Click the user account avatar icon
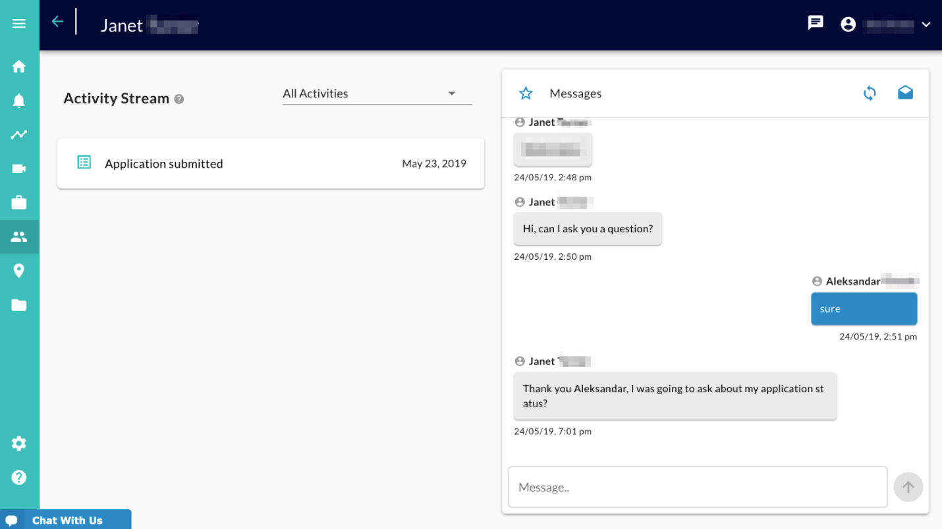The height and width of the screenshot is (529, 942). click(848, 24)
